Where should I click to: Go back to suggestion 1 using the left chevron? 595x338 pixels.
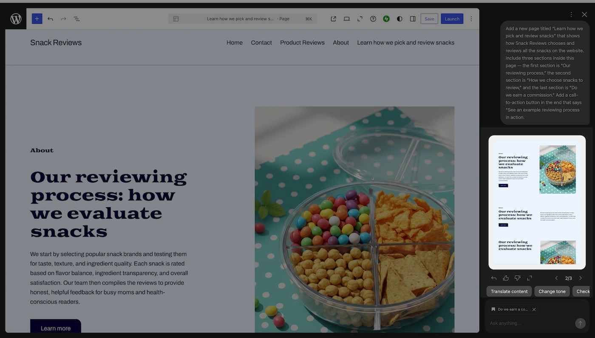[556, 278]
